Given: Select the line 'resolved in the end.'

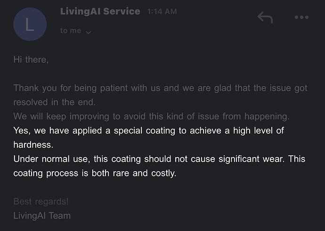Looking at the screenshot, I should point(55,102).
